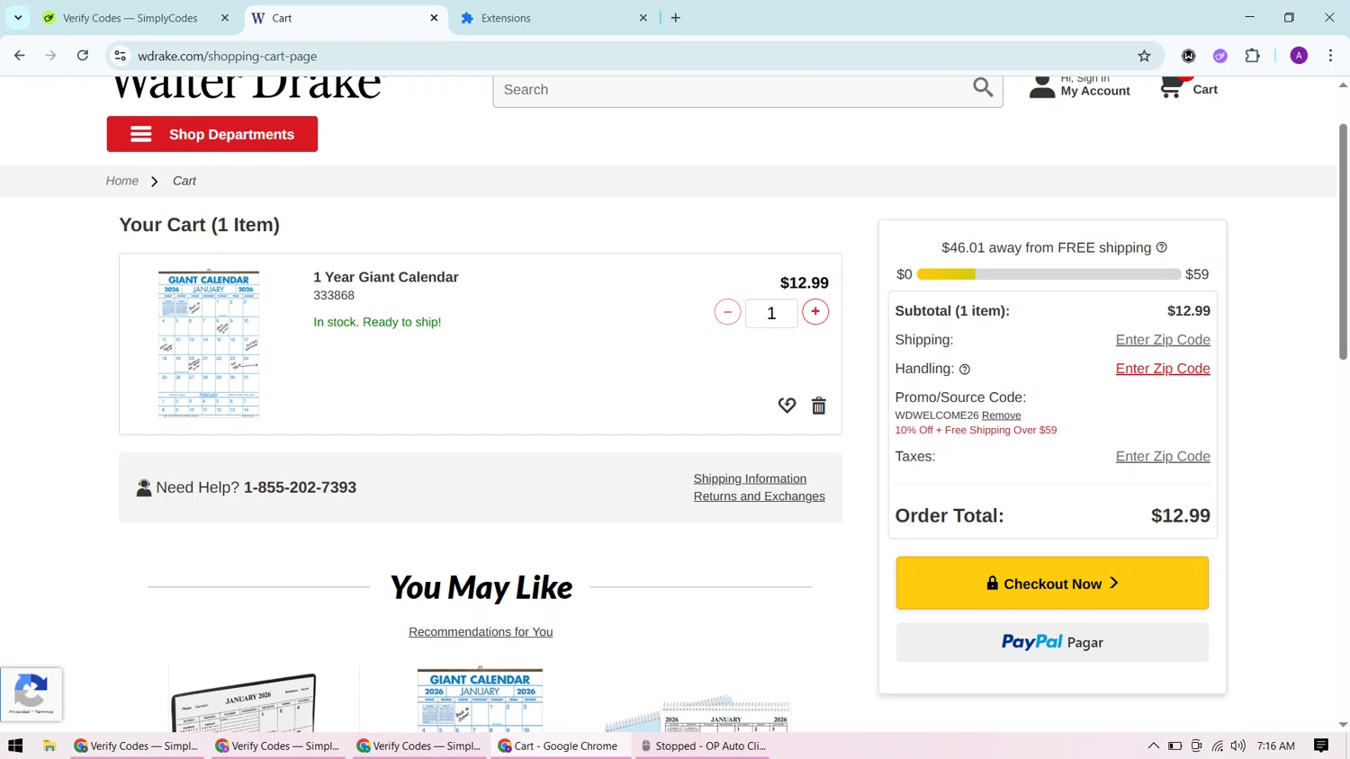Click the phone number 1-855-202-7393
1350x759 pixels.
point(300,487)
